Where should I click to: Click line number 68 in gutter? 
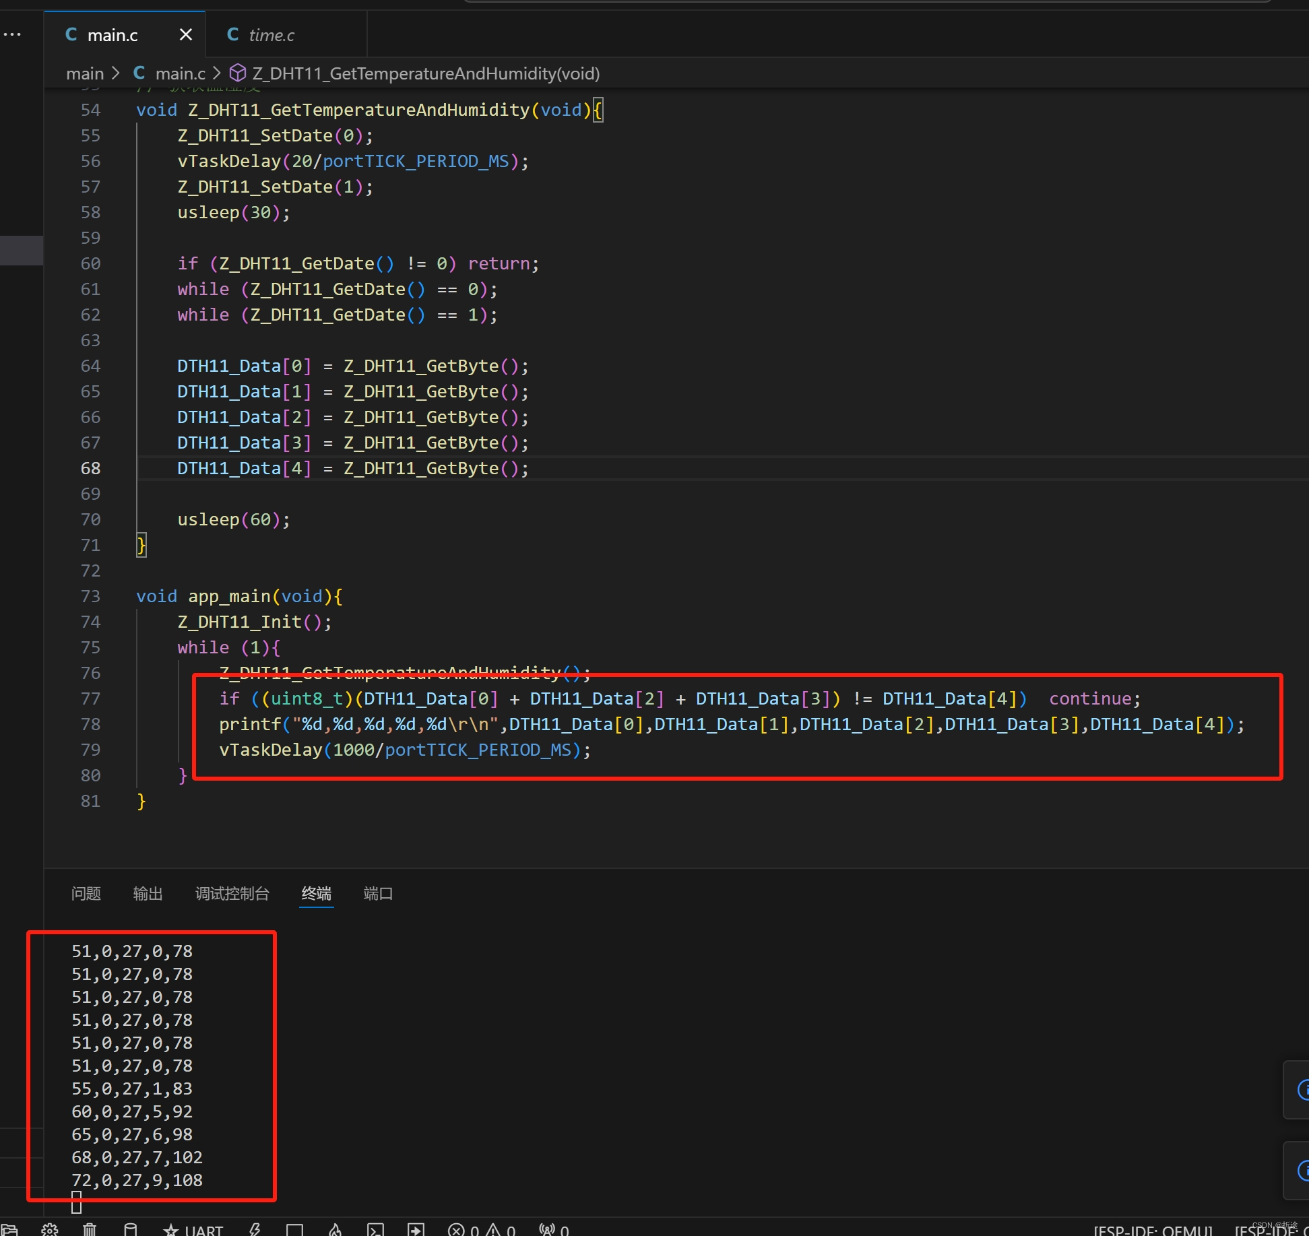90,468
